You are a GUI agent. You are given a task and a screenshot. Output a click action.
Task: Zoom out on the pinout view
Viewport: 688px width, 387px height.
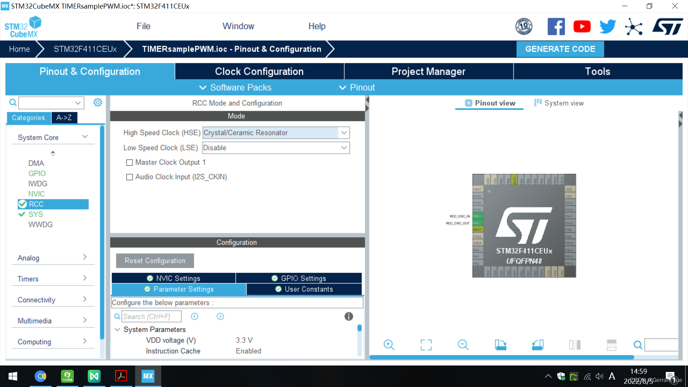click(463, 345)
